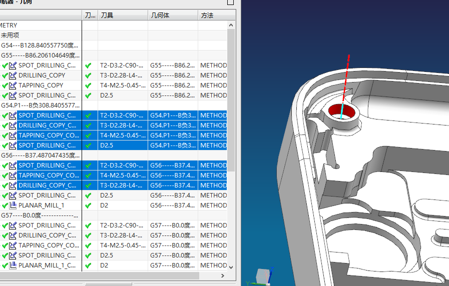449x286 pixels.
Task: Click toolpath green check of G55 TAPPING_COPY
Action: pyautogui.click(x=88, y=85)
